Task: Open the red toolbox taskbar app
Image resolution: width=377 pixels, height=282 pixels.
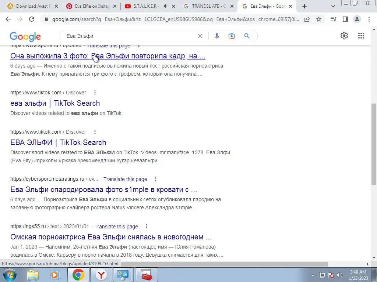Action: click(x=147, y=275)
